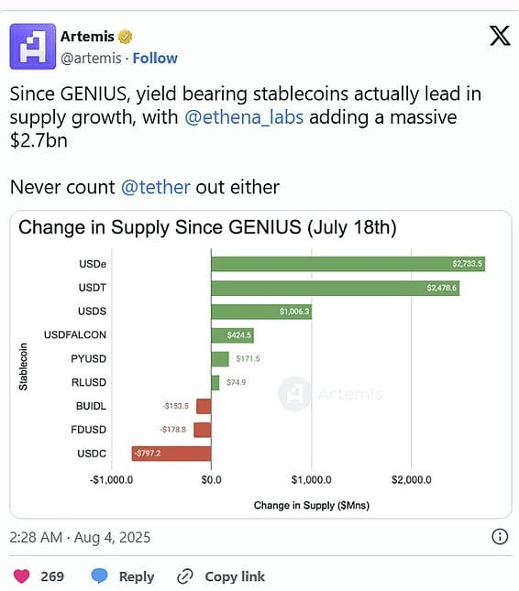Open the chart image title
519x591 pixels.
[207, 227]
